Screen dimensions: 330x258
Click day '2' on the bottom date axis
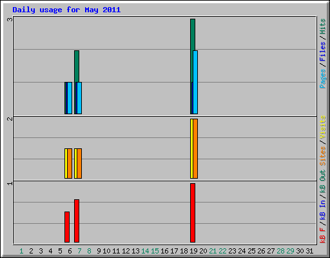tap(31, 251)
